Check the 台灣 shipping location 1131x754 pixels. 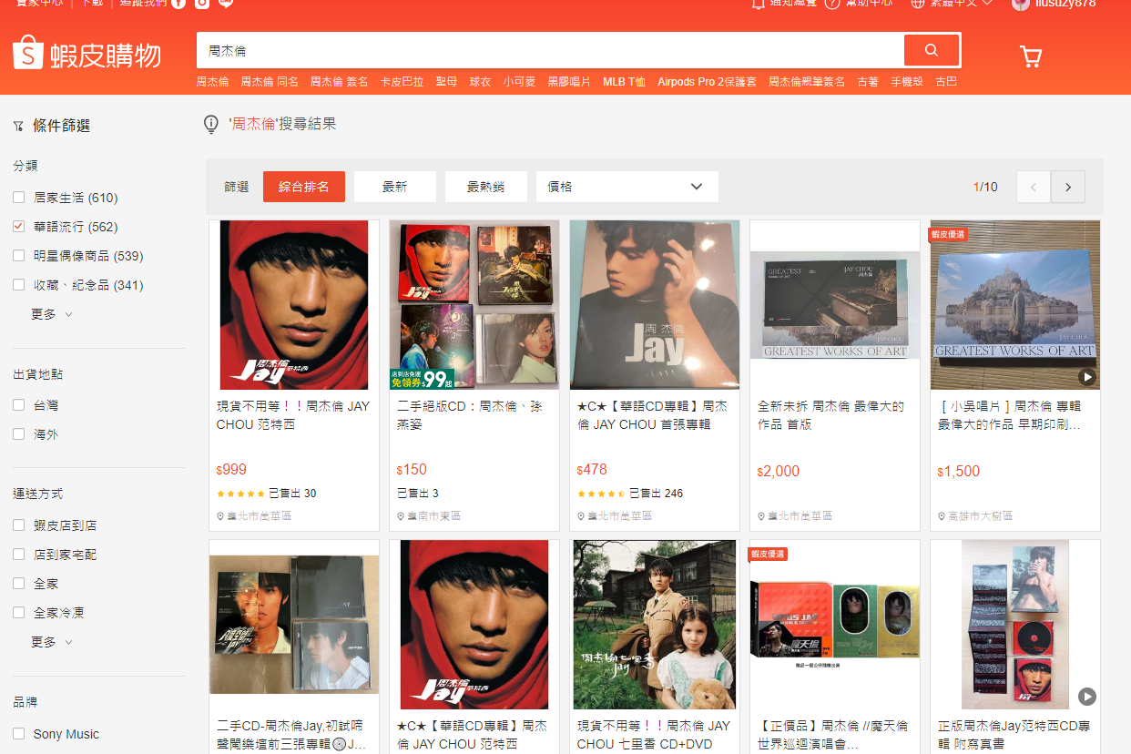pos(18,405)
